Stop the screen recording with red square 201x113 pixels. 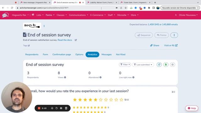(39, 108)
